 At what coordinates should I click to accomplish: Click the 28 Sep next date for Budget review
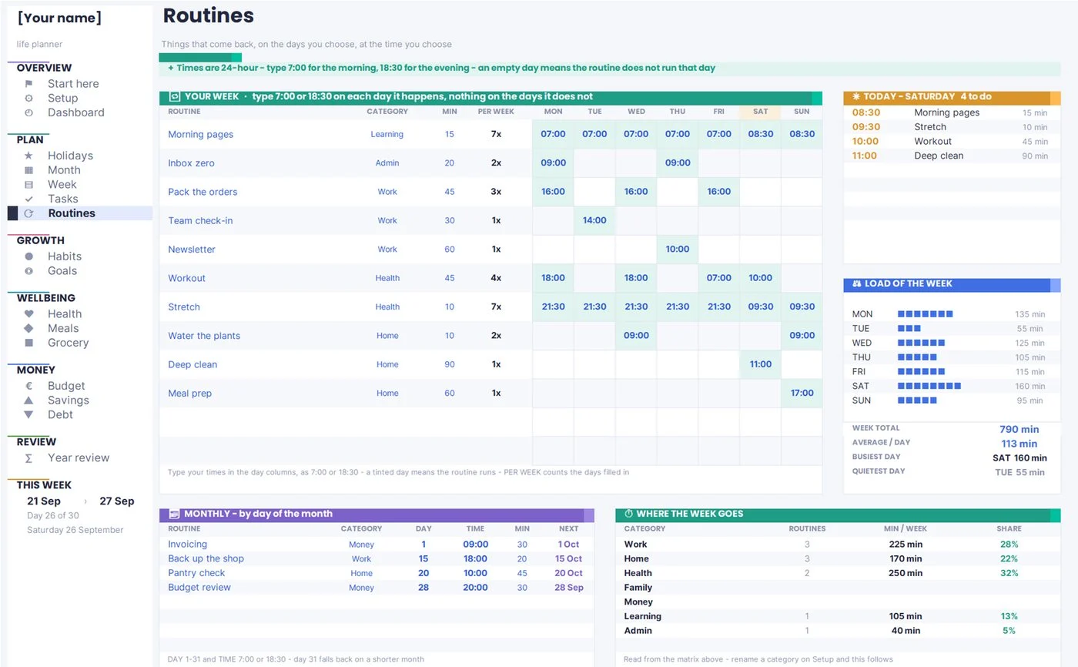[x=569, y=588]
